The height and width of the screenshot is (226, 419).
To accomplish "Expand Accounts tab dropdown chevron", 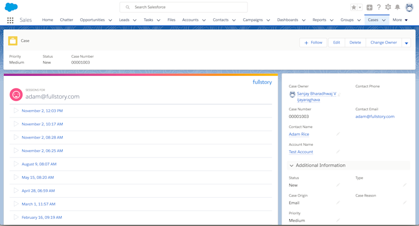I will [204, 20].
